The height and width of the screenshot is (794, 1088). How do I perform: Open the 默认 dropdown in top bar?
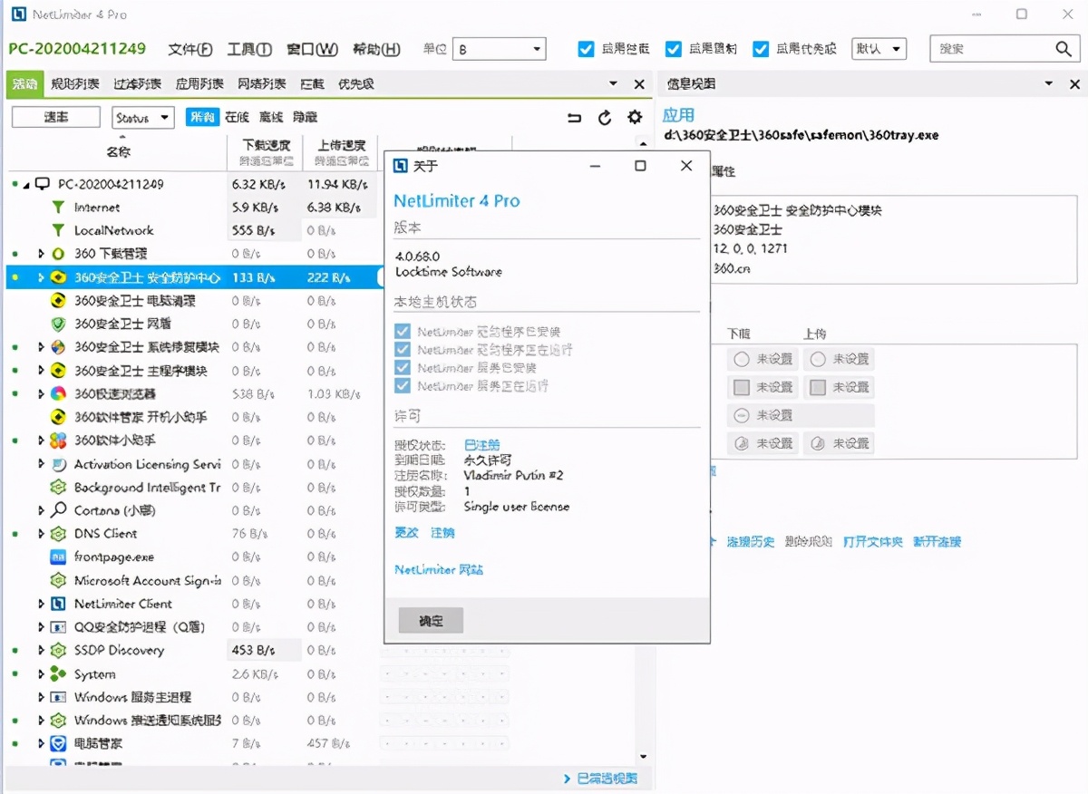pos(879,49)
